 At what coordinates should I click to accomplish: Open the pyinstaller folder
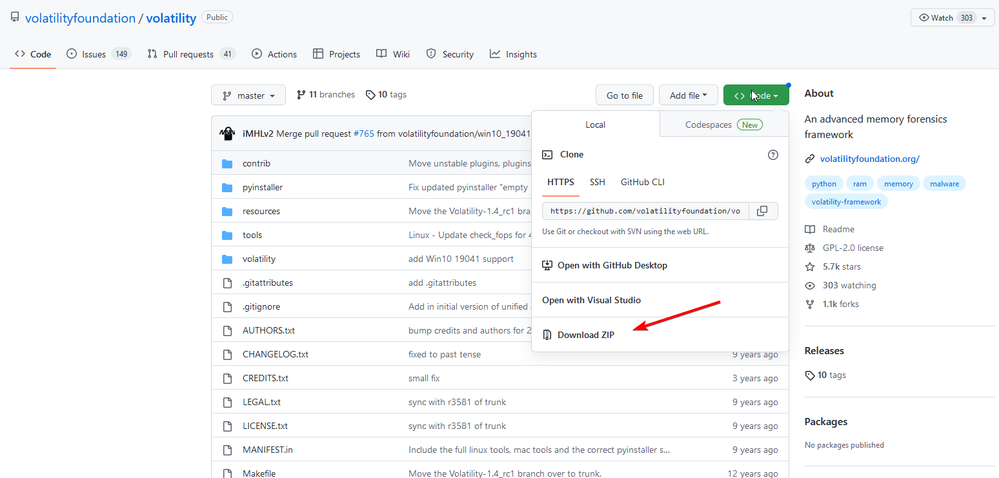click(263, 187)
